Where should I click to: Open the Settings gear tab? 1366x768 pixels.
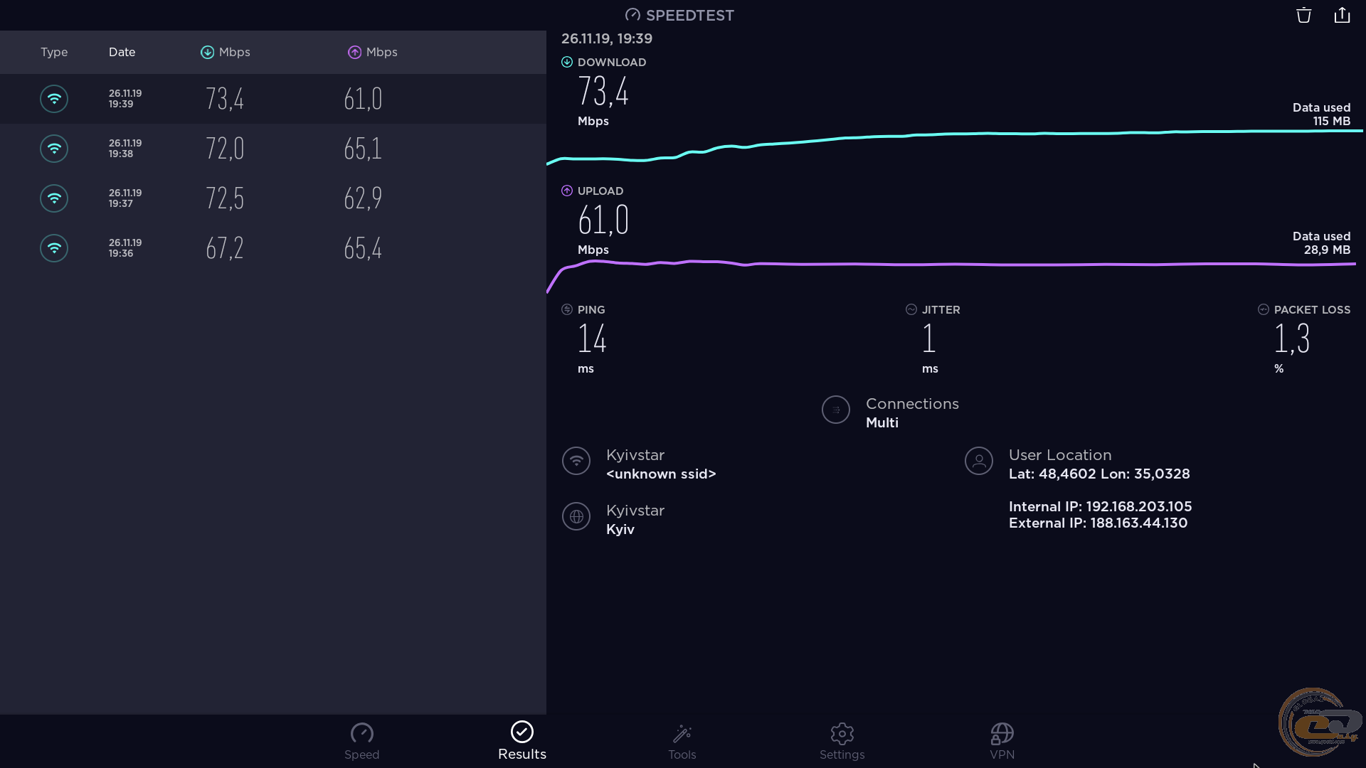[842, 741]
